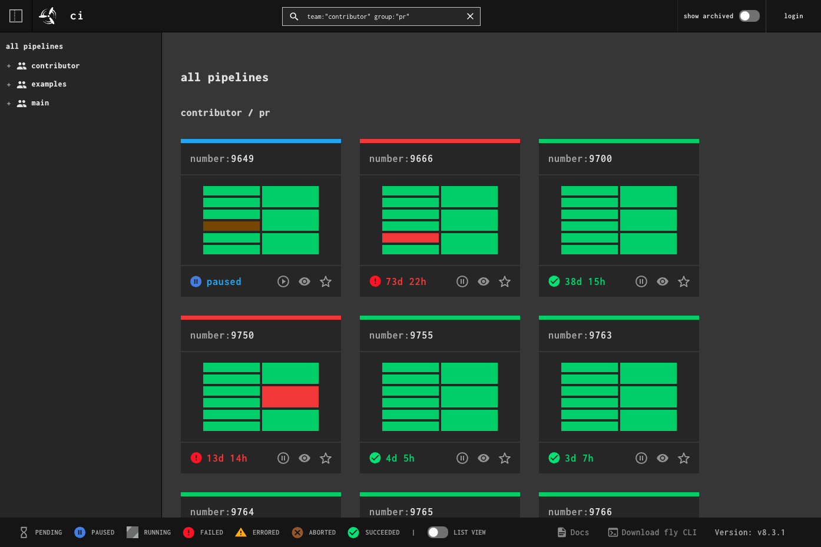Open the Concourse logo home
Screen dimensions: 821x547
pyautogui.click(x=48, y=16)
